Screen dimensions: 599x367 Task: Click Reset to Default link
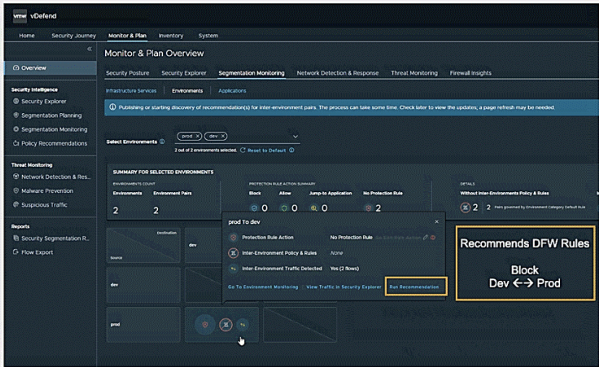266,150
